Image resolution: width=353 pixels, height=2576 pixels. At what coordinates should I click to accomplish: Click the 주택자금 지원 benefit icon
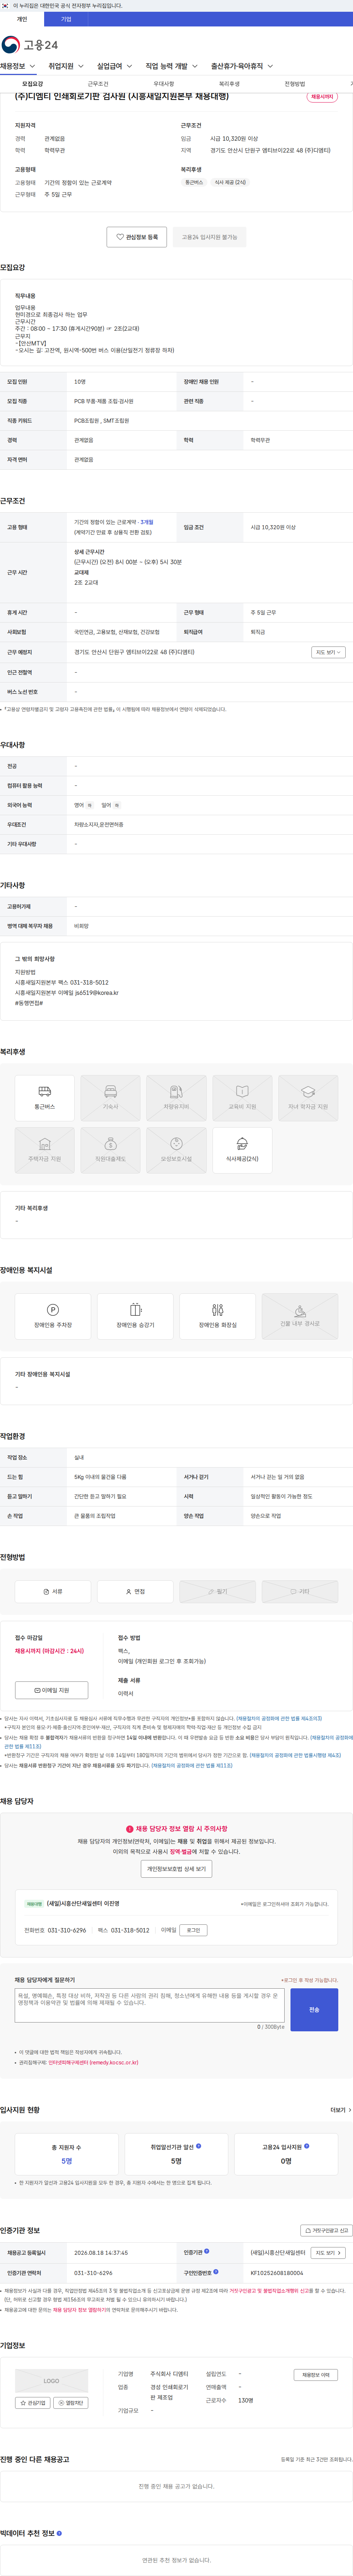point(44,1150)
